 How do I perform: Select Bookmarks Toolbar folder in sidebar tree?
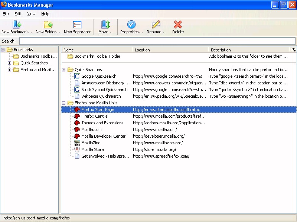[39, 56]
